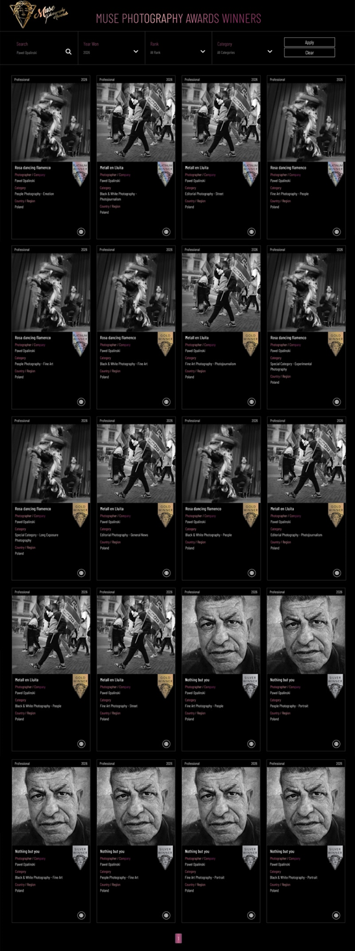Open the Nothing but you title on Fine Art - People card

pos(197,680)
